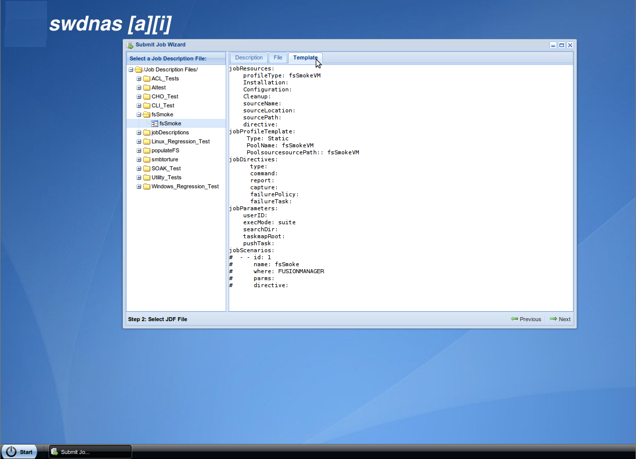
Task: Maximize the Submit Job Wizard window
Action: click(x=561, y=45)
